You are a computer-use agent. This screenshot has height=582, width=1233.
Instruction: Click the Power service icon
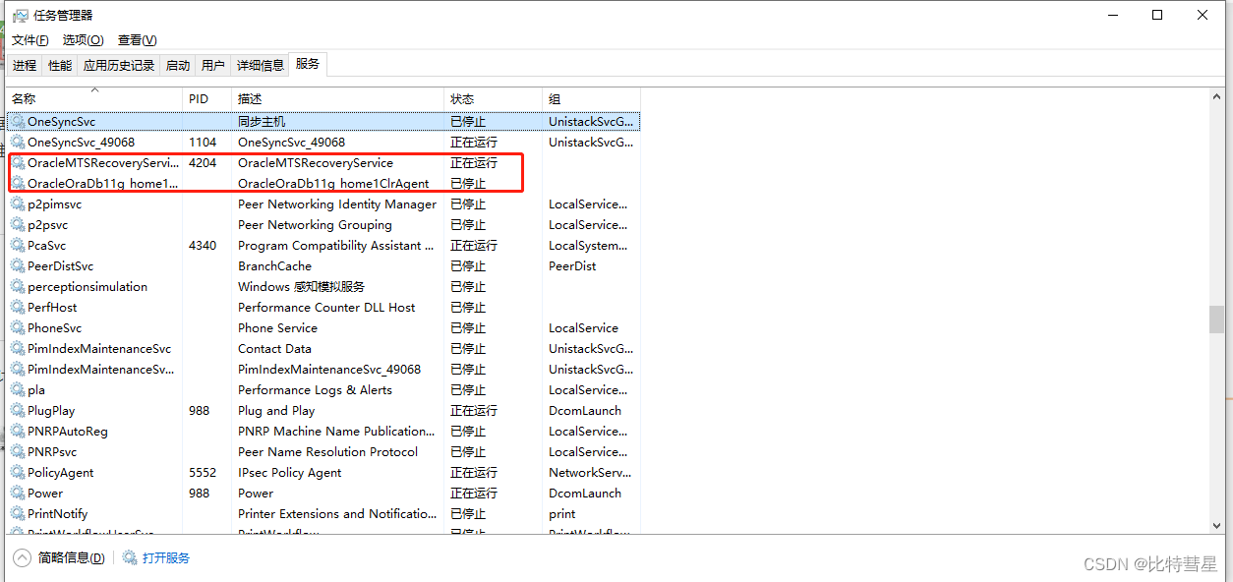coord(18,494)
